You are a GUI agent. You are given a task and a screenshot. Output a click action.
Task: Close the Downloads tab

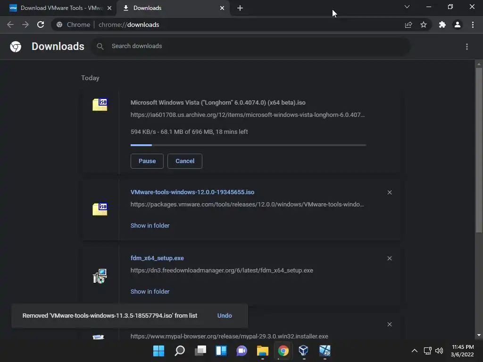[x=222, y=8]
